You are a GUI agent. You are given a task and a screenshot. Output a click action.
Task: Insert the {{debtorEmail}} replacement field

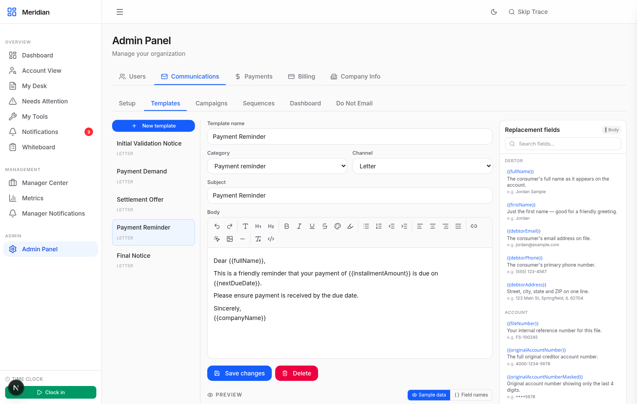(x=524, y=231)
